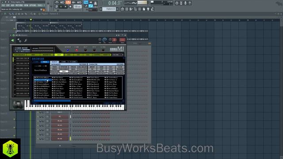
Task: Click the stop button in transport
Action: tap(65, 7)
